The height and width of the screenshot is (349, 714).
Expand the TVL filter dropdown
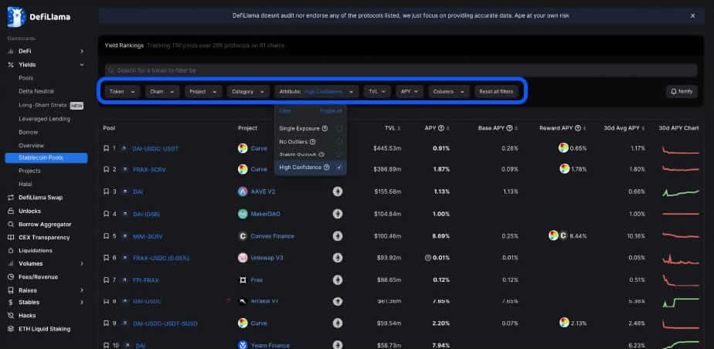[x=377, y=91]
